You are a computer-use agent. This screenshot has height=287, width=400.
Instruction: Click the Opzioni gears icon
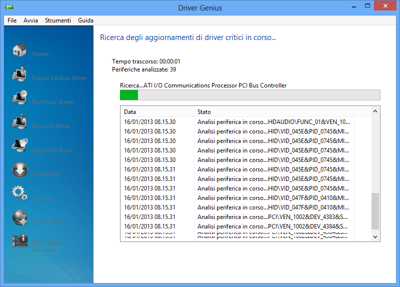(x=20, y=193)
